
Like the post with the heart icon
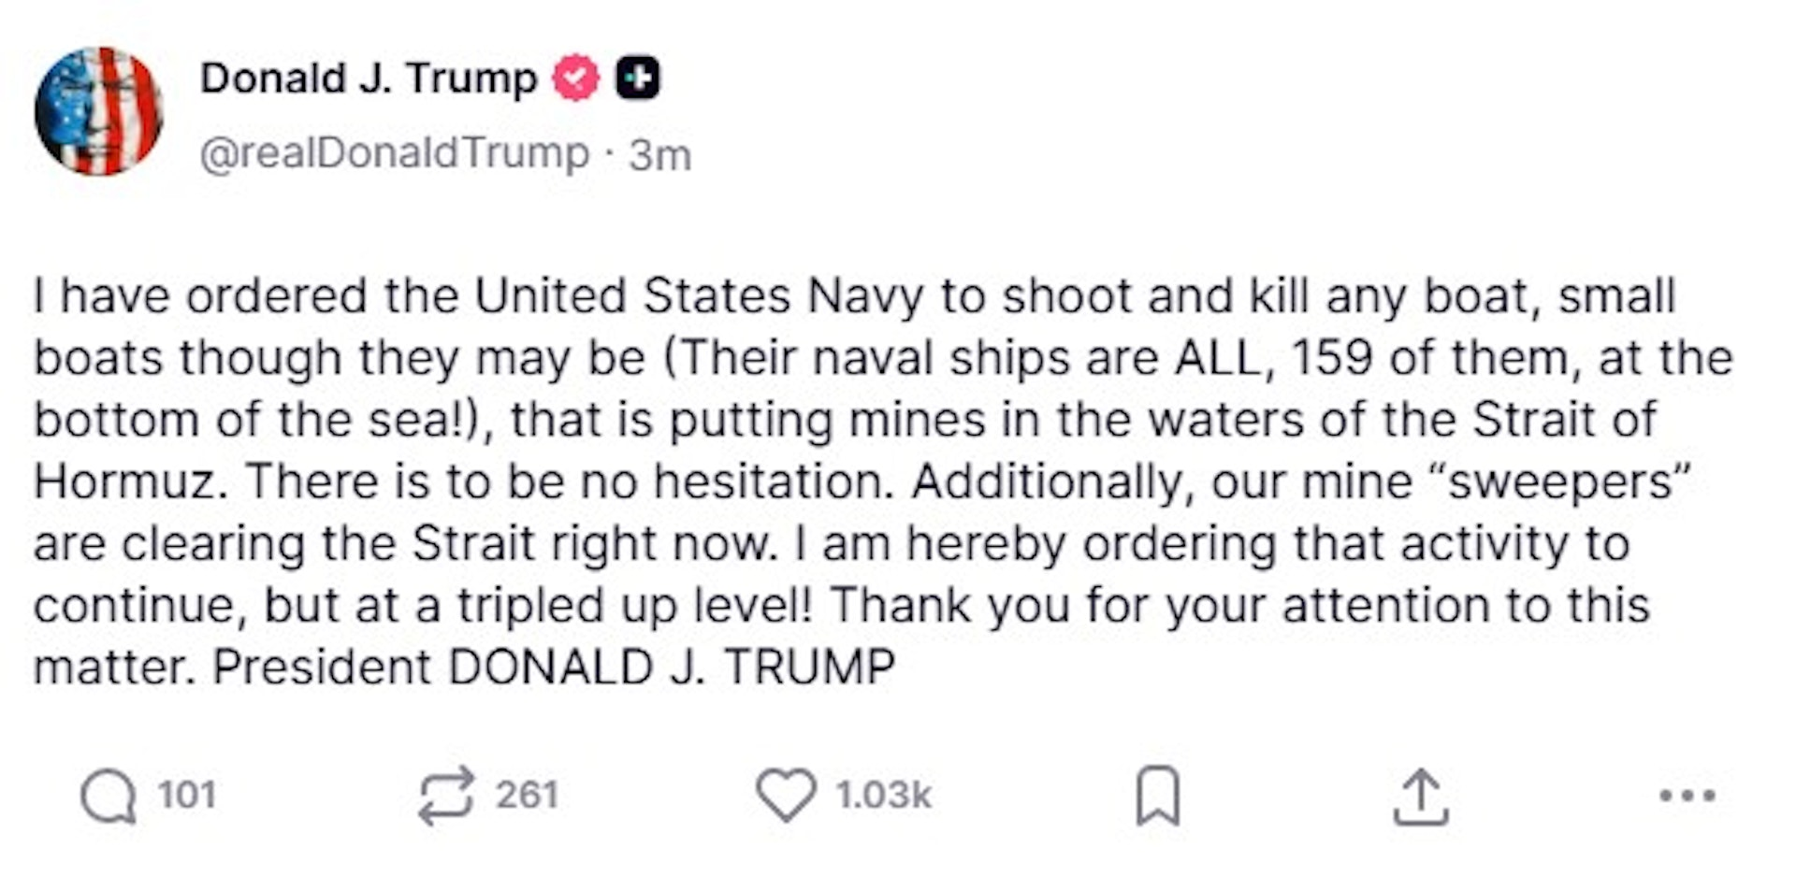pyautogui.click(x=785, y=796)
